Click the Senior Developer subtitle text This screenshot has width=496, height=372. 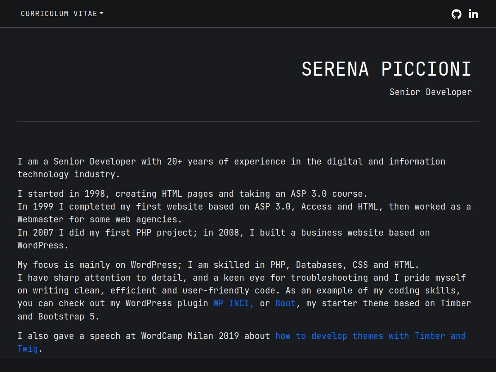(x=431, y=92)
